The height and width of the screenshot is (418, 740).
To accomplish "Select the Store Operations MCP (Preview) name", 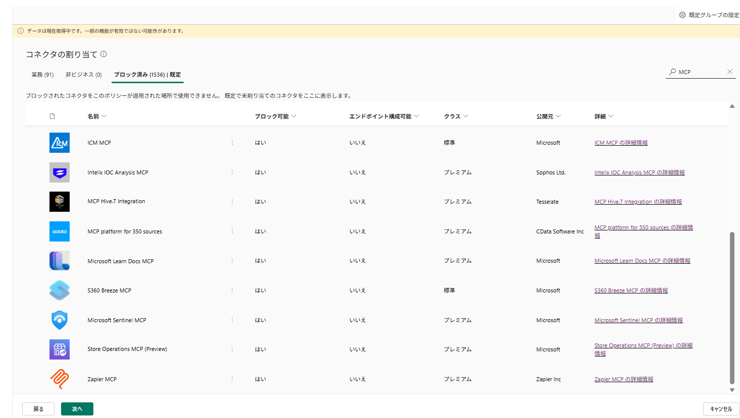I will coord(127,349).
